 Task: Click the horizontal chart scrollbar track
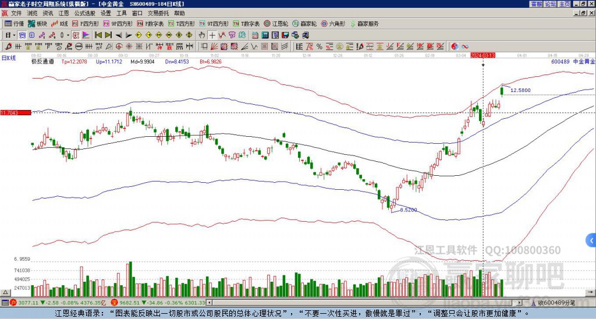[365, 303]
